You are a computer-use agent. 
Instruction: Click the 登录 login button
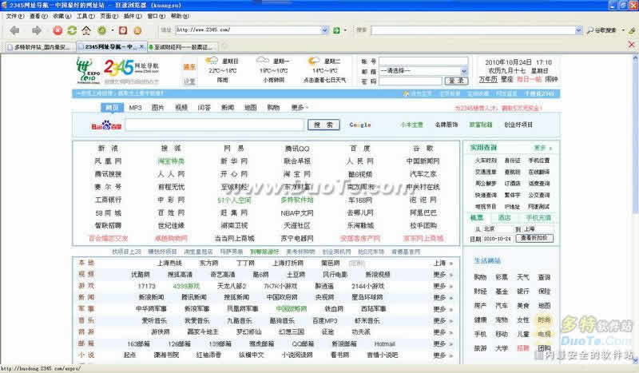(456, 81)
